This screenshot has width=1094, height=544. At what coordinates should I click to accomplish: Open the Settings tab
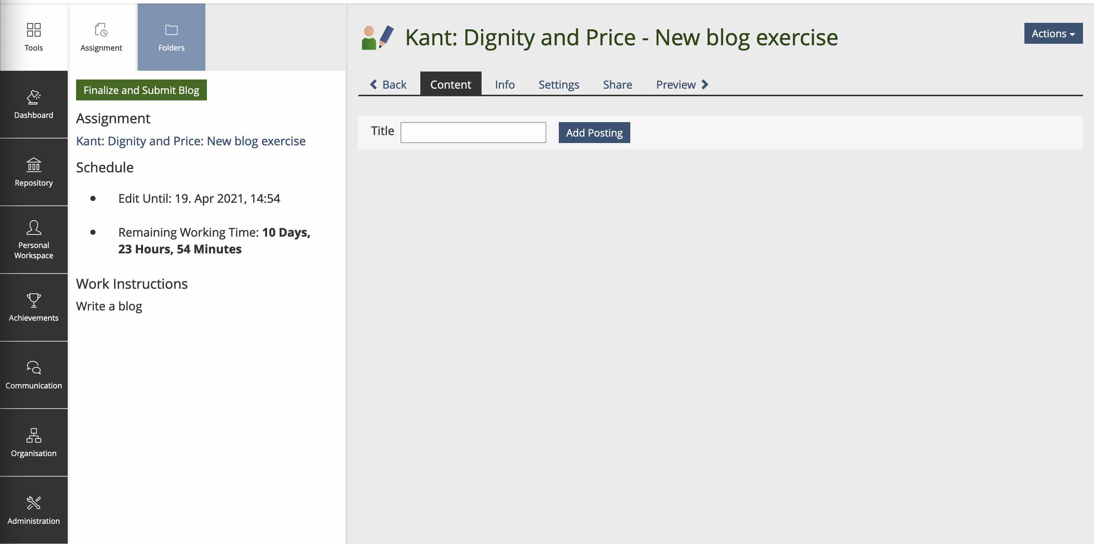pyautogui.click(x=558, y=84)
